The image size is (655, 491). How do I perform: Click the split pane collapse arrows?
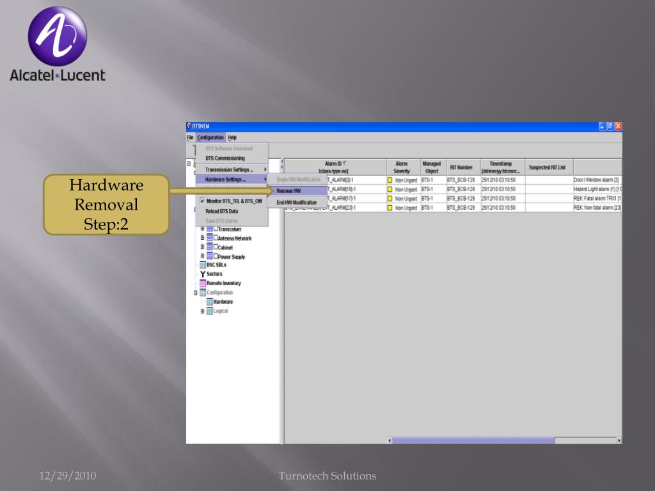point(282,164)
